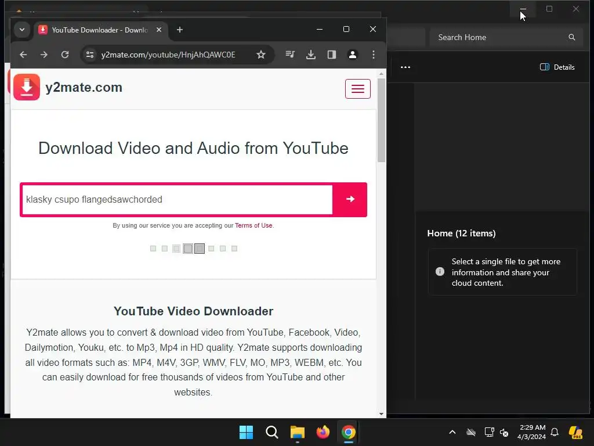
Task: Click Search Home box in File Explorer
Action: (x=506, y=37)
